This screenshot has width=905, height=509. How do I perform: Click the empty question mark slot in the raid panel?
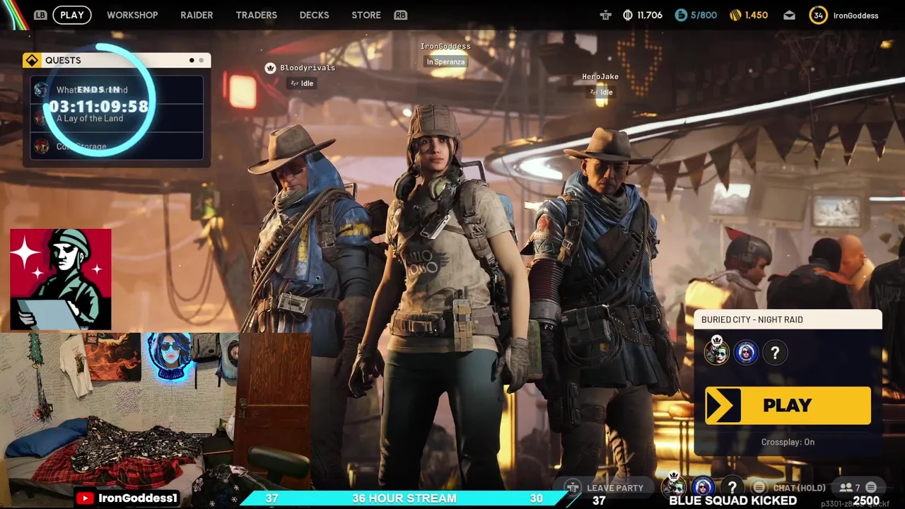775,352
